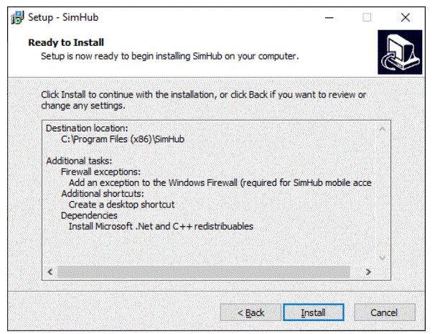Go back with the Back button
440x334 pixels.
(x=251, y=312)
